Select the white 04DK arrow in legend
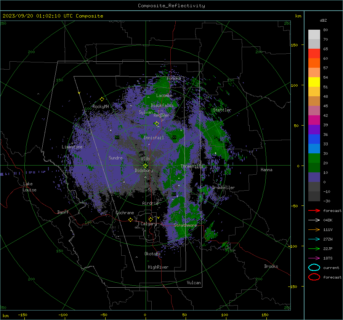 pyautogui.click(x=314, y=220)
